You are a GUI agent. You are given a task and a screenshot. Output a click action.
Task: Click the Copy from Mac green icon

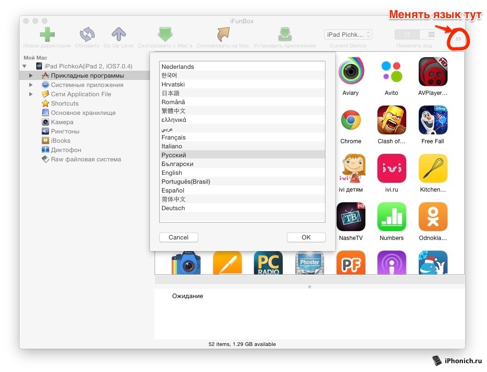point(165,35)
